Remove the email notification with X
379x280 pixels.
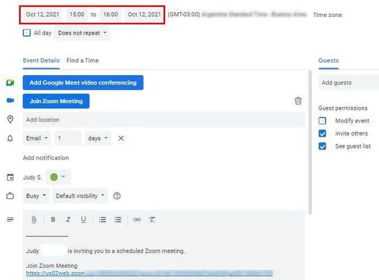121,138
